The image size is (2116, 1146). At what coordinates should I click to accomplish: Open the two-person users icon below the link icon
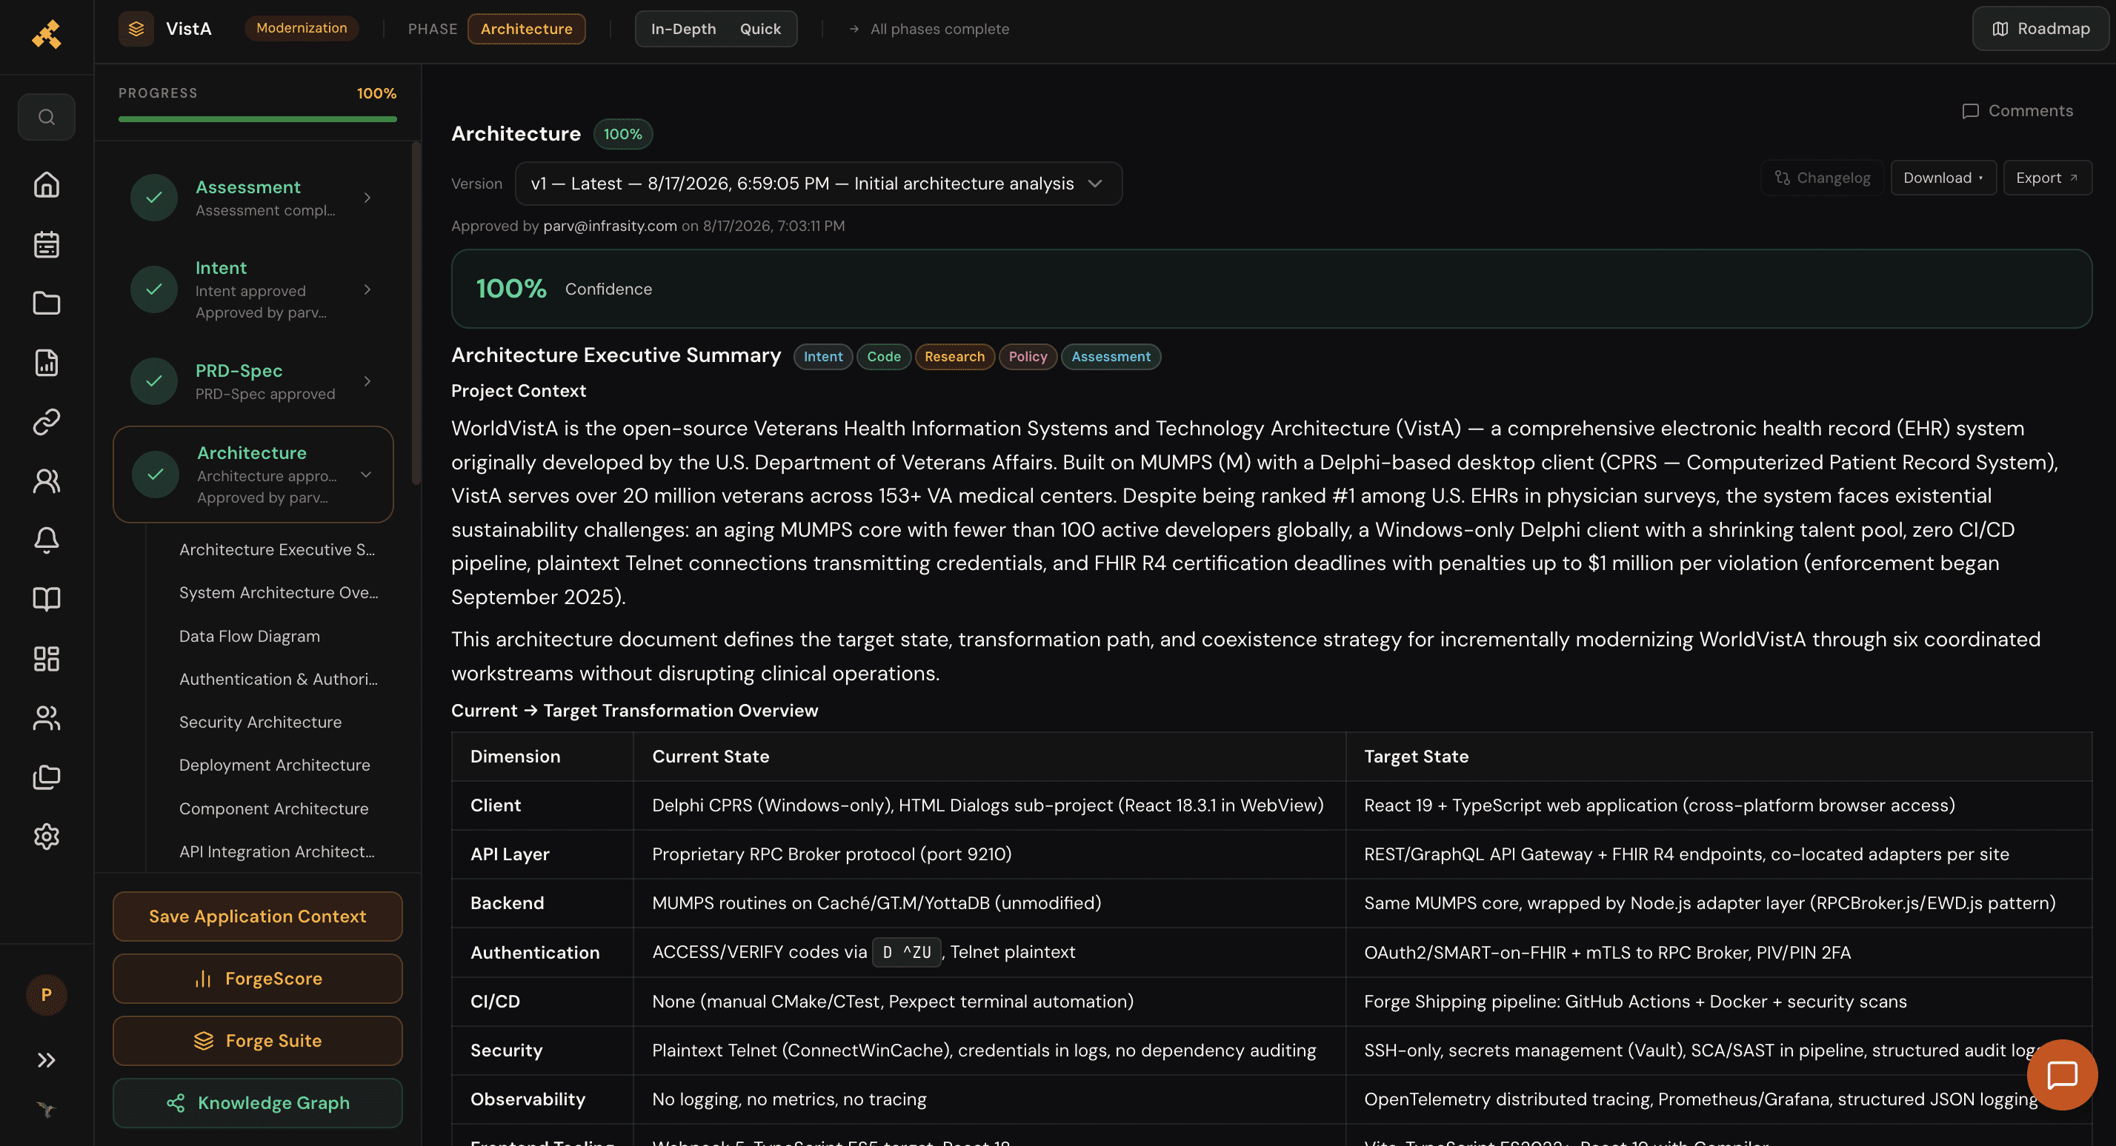(x=47, y=481)
